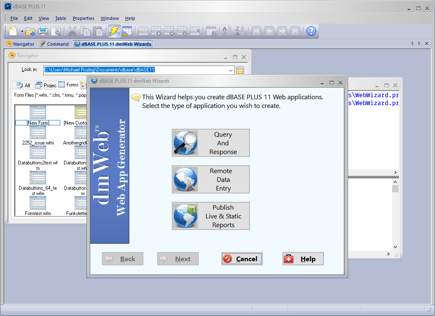Screen dimensions: 435x316
Task: Click the Find Rows binoculars icon
Action: [211, 31]
